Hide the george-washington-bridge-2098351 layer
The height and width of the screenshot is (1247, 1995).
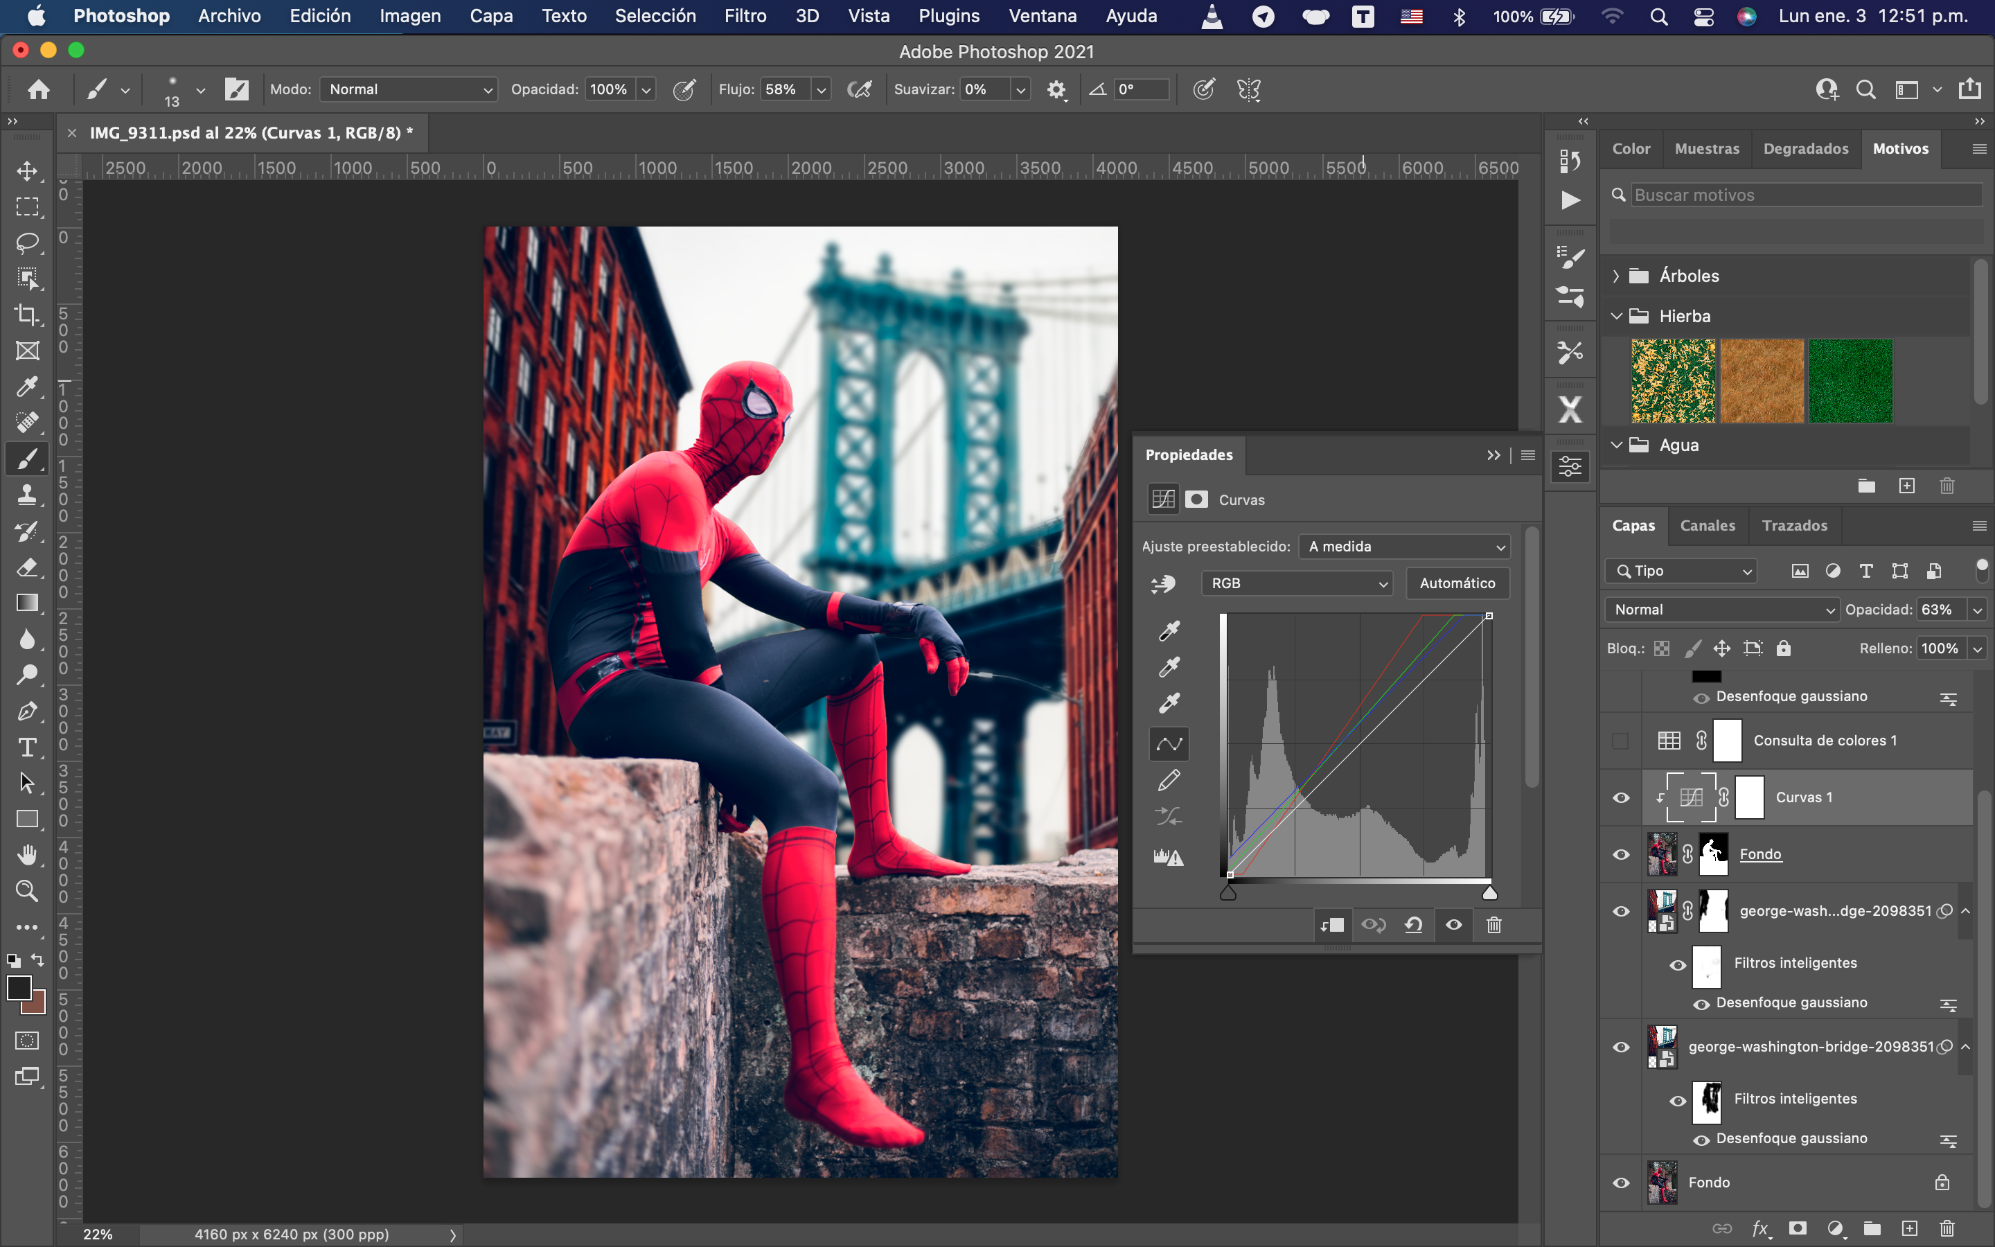click(x=1621, y=1047)
